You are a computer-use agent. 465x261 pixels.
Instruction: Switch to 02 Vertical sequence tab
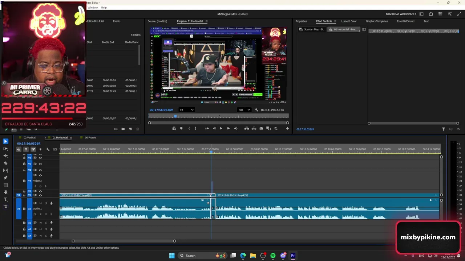tap(29, 138)
